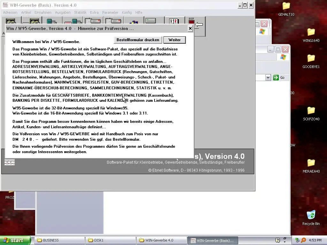327x245 pixels.
Task: Click the 'DM 2 4 8 . --' price text
Action: pos(25,139)
